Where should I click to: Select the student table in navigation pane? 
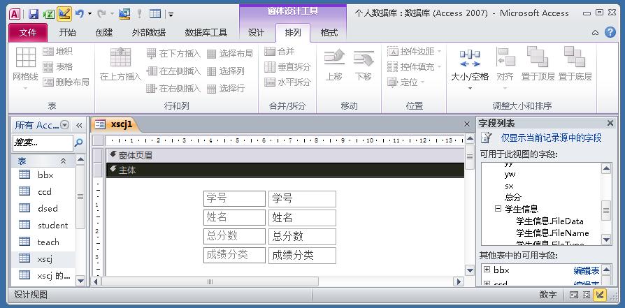43,225
